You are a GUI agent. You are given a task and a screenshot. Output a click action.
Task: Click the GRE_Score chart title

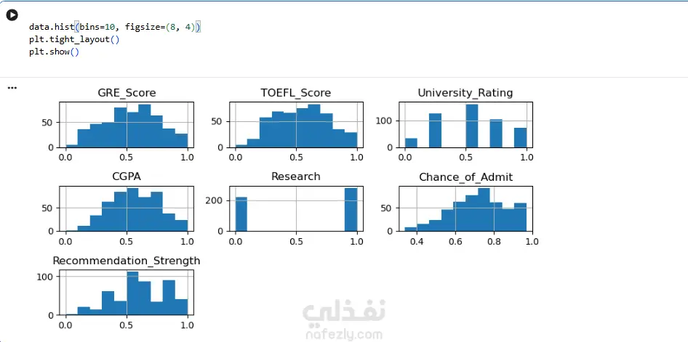tap(127, 93)
